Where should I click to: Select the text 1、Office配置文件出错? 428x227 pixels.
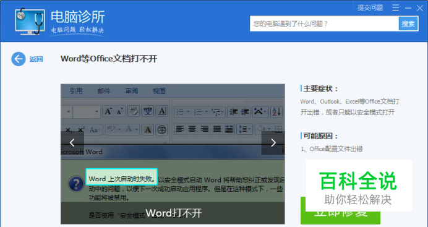click(332, 149)
